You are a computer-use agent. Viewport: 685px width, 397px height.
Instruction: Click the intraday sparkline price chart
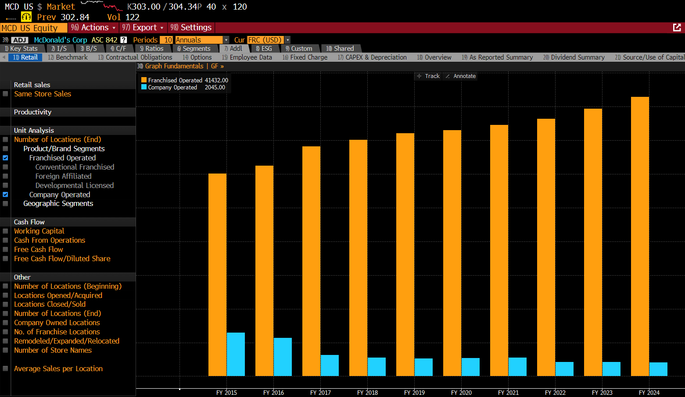(x=102, y=6)
